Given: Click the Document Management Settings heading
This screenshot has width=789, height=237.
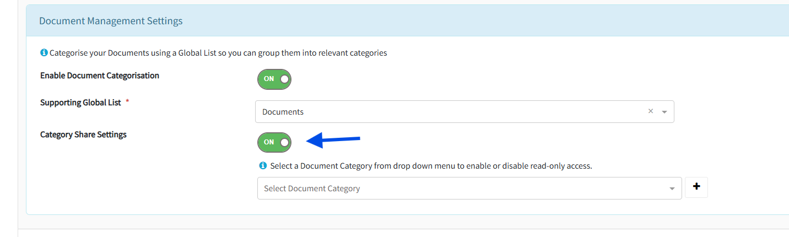Looking at the screenshot, I should coord(111,21).
